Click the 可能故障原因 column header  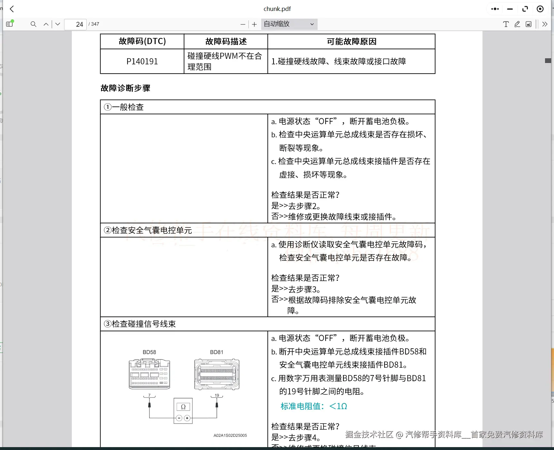tap(351, 41)
